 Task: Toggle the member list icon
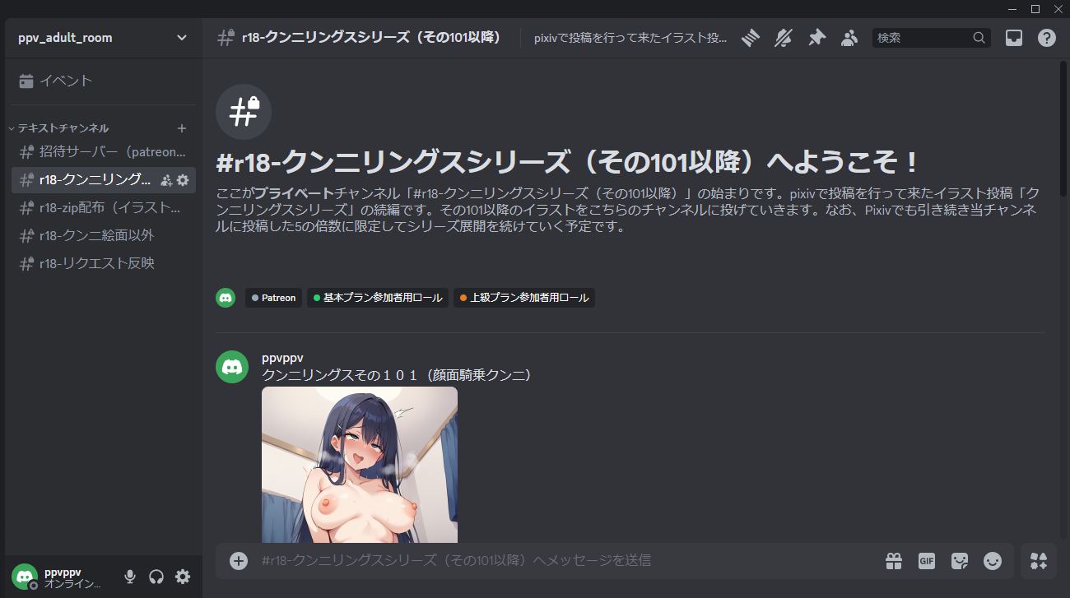pos(849,38)
